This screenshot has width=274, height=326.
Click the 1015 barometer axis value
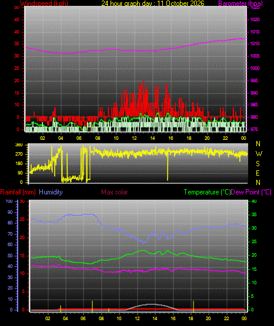(255, 32)
